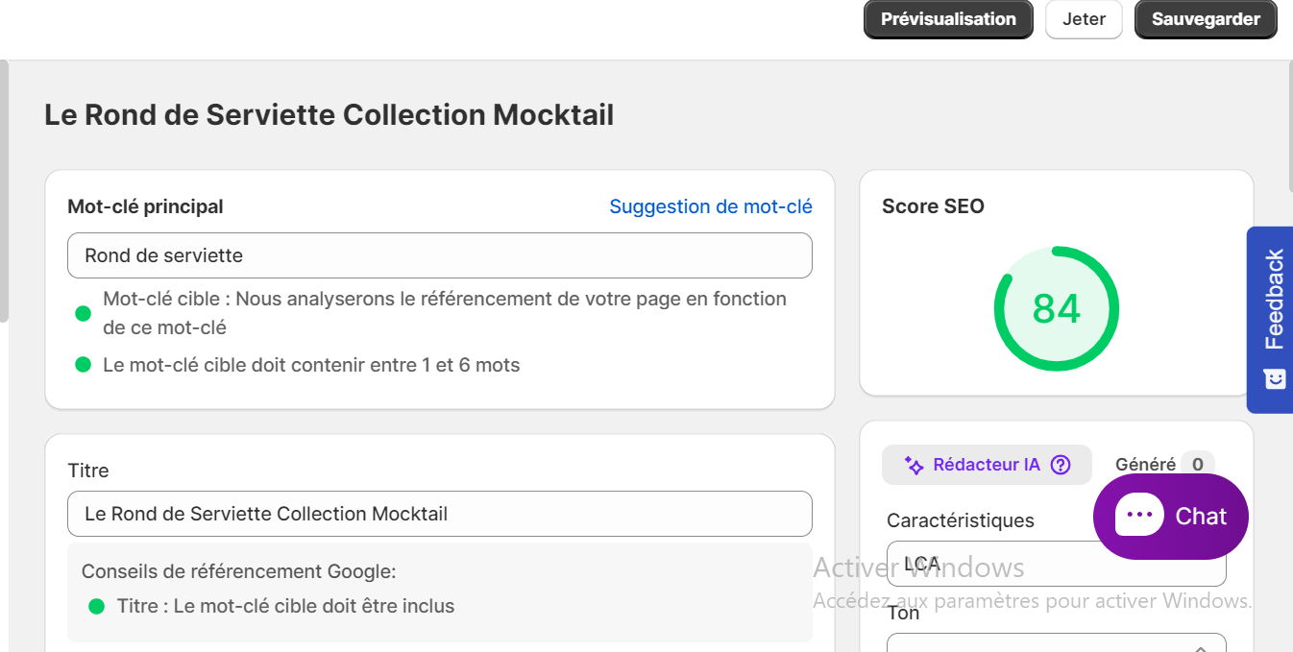This screenshot has height=652, width=1293.
Task: Click green dot beside 'Mot-clé cible : Nous analyserons'
Action: [83, 313]
